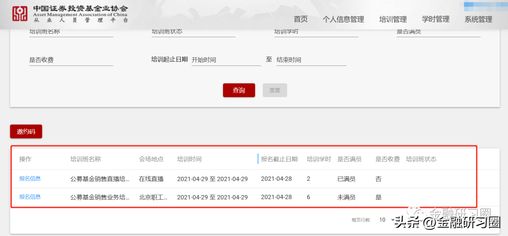Open 报名信息 for 公募基金销售业务培训
Screen dimensions: 508x236
pos(30,196)
